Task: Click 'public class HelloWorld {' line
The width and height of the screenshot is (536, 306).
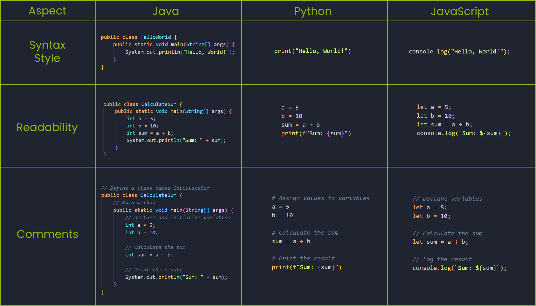Action: tap(139, 37)
